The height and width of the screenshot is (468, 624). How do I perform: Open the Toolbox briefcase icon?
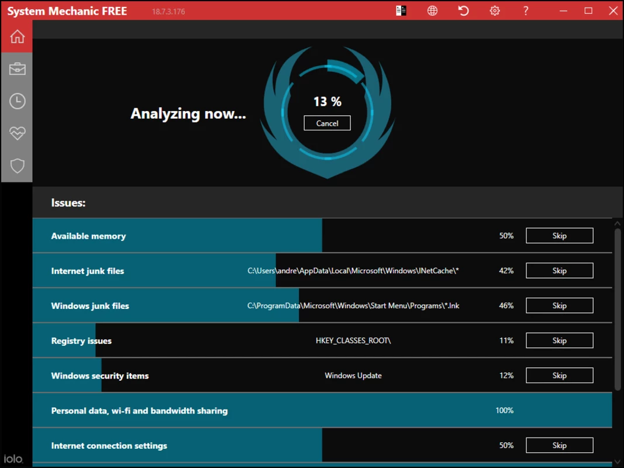pyautogui.click(x=17, y=69)
